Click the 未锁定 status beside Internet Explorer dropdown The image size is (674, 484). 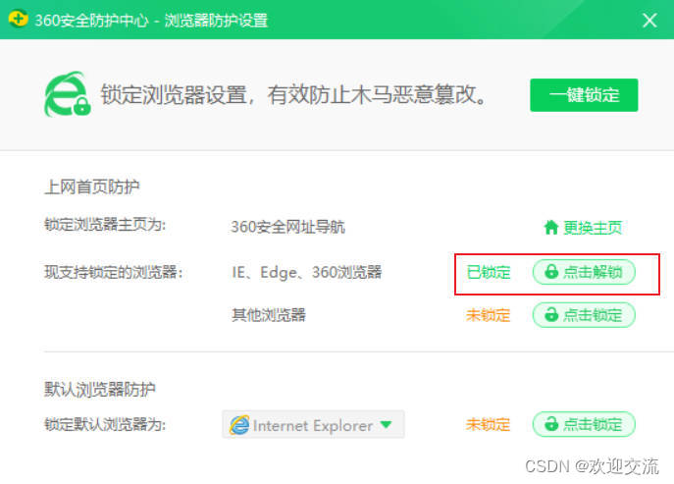(x=488, y=425)
